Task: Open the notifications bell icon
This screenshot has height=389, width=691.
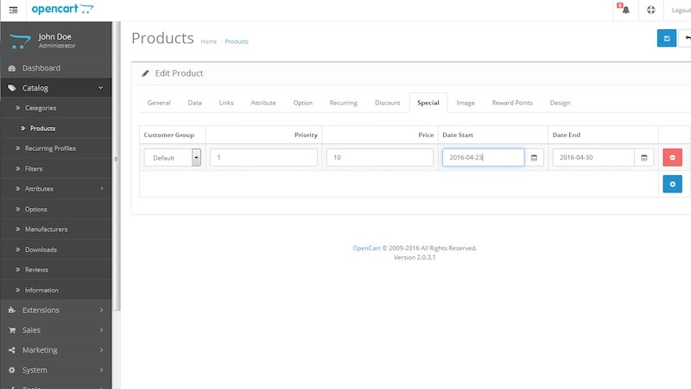Action: coord(624,9)
